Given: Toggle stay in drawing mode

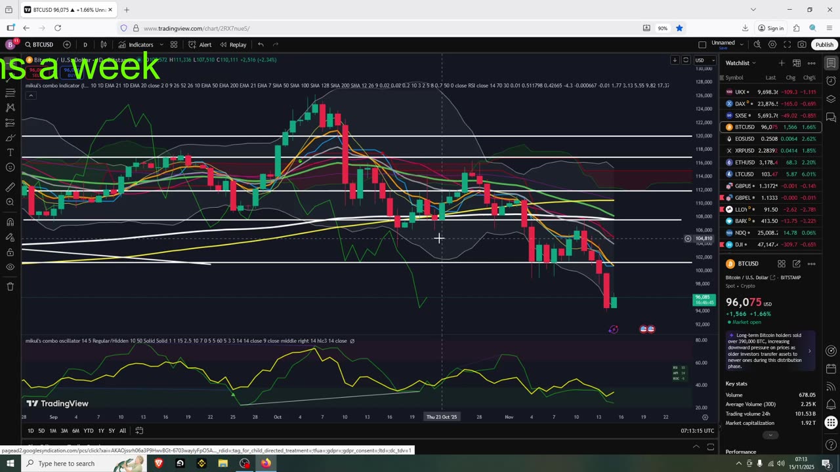Looking at the screenshot, I should (x=10, y=237).
